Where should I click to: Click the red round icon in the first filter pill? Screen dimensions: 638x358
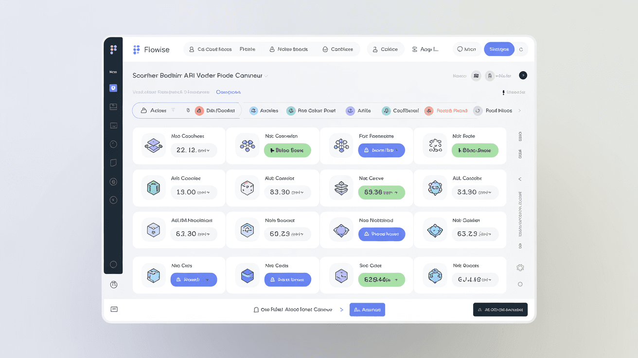[x=199, y=110]
